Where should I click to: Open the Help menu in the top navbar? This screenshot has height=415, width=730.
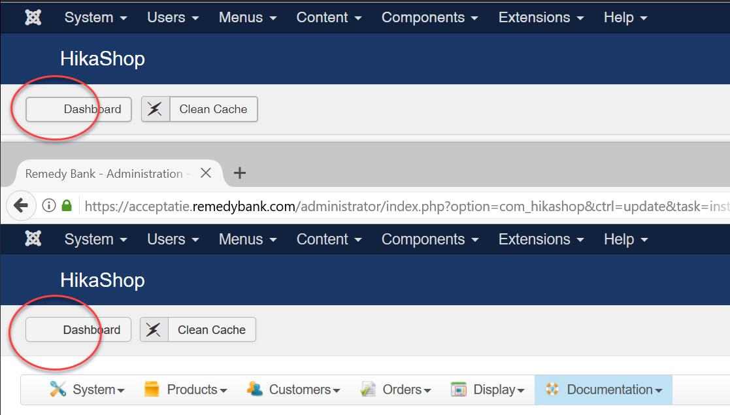[625, 17]
